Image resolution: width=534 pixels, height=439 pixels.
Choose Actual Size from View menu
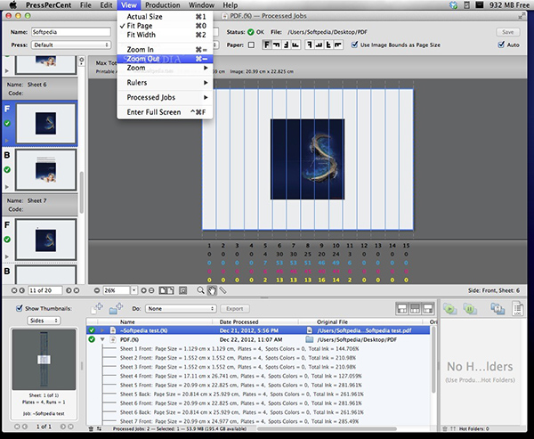click(x=165, y=16)
